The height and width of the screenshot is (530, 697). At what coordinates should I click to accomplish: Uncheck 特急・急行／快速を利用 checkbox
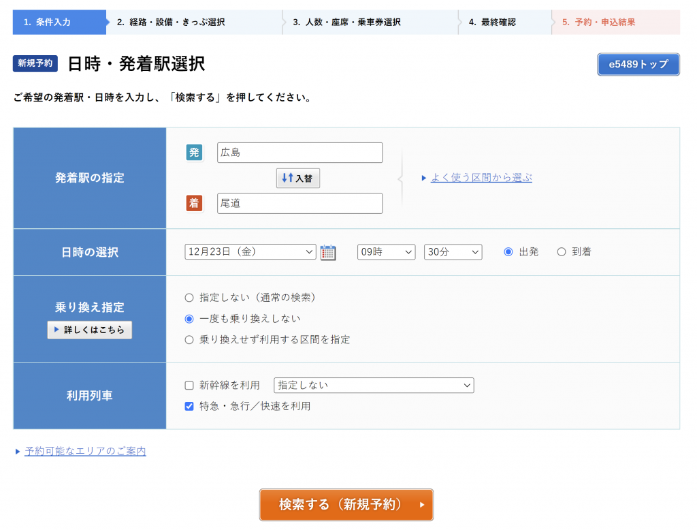point(190,407)
